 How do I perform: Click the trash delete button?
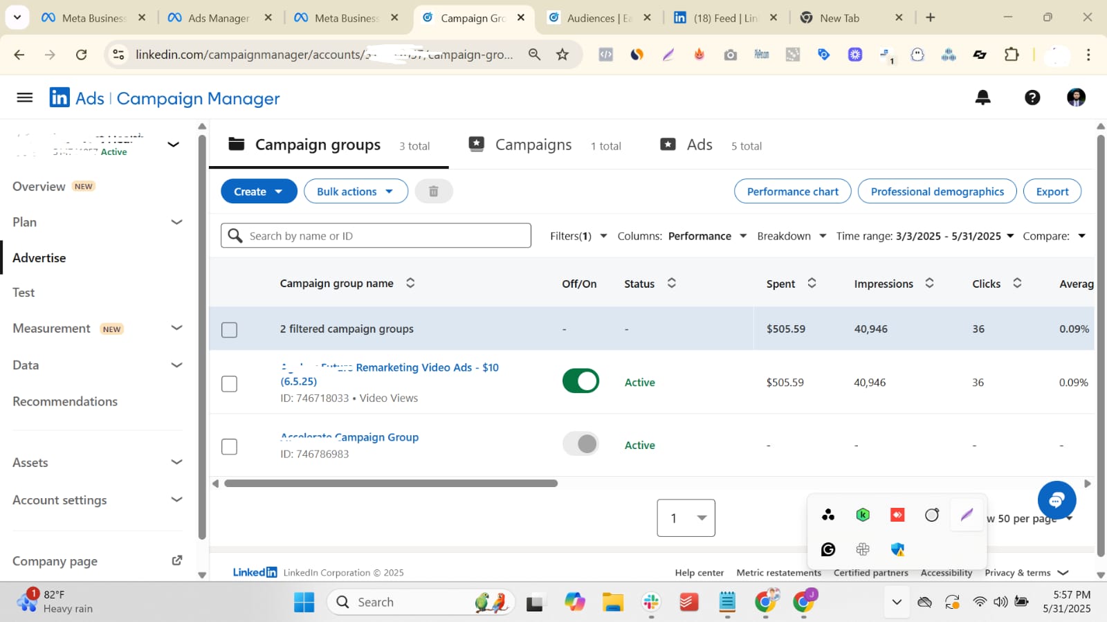point(434,191)
